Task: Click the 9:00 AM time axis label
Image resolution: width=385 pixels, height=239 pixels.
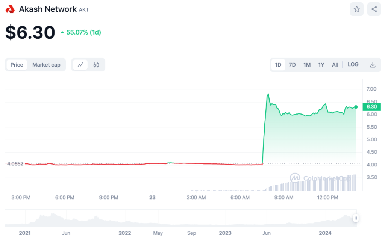Action: (284, 198)
